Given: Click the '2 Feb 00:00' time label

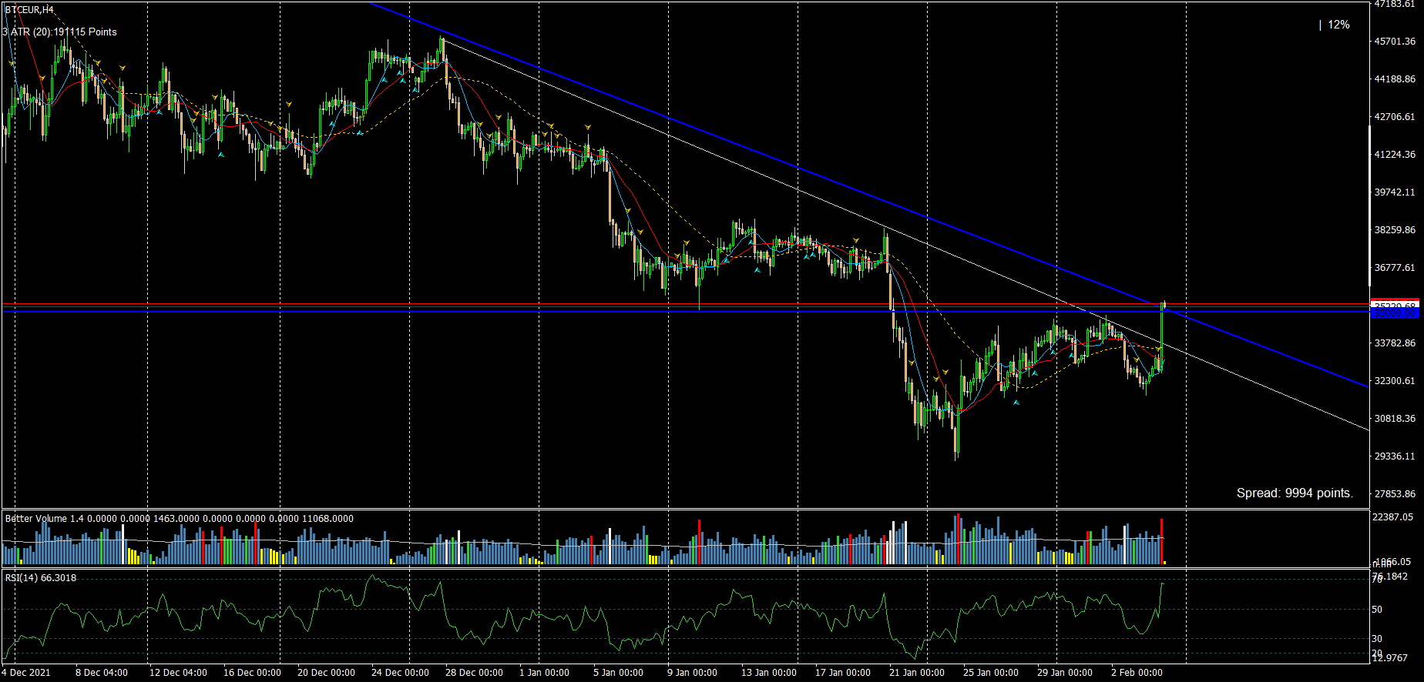Looking at the screenshot, I should click(x=1137, y=673).
